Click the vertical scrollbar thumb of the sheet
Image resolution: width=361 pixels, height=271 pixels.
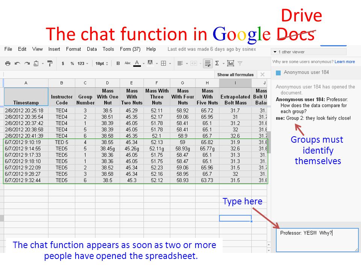(x=269, y=142)
